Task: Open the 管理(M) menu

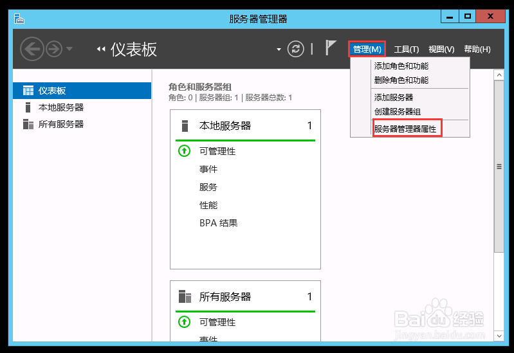Action: pos(367,49)
